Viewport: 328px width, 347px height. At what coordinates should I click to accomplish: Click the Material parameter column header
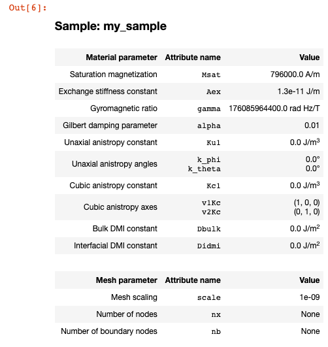click(x=122, y=58)
